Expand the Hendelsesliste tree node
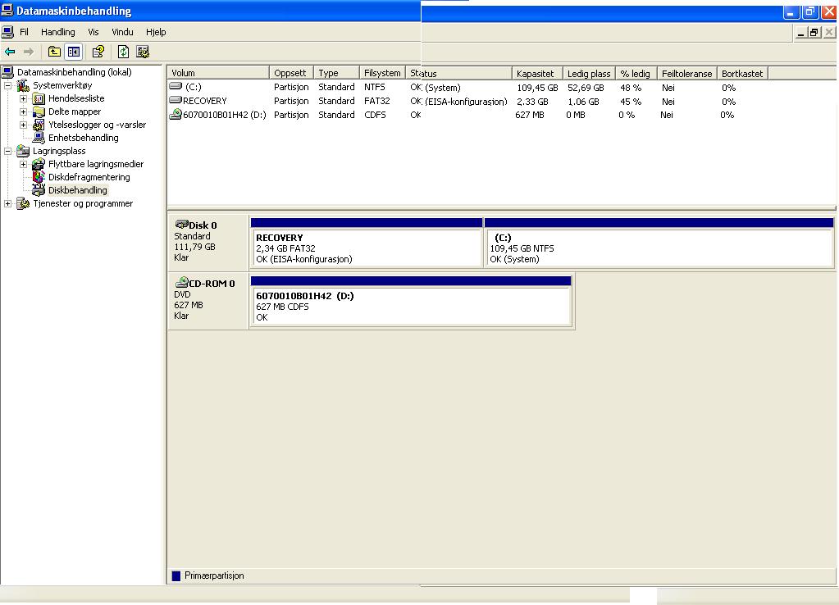839x605 pixels. [24, 98]
